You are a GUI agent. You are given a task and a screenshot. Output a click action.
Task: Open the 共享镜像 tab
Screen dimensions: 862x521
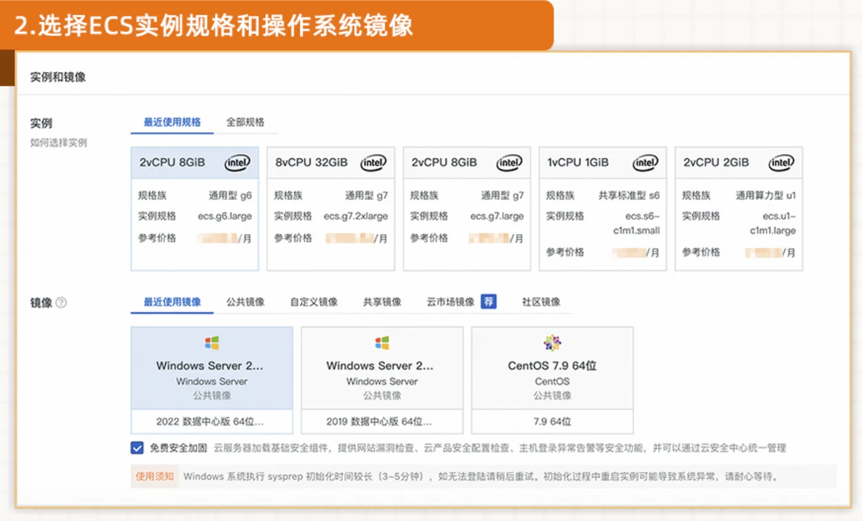(x=382, y=302)
